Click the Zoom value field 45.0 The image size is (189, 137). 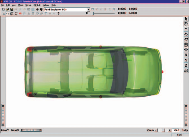[176, 130]
